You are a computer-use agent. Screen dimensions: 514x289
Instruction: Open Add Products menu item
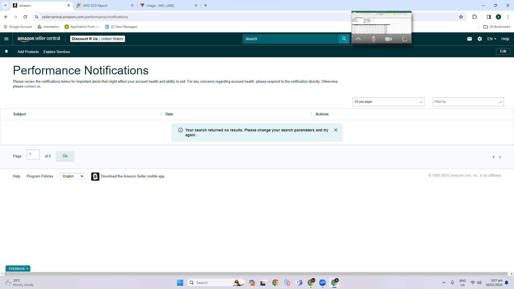pos(28,52)
